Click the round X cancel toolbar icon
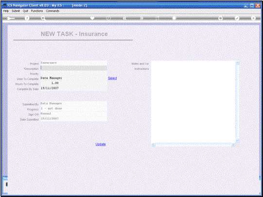The image size is (263, 197). coord(253,18)
